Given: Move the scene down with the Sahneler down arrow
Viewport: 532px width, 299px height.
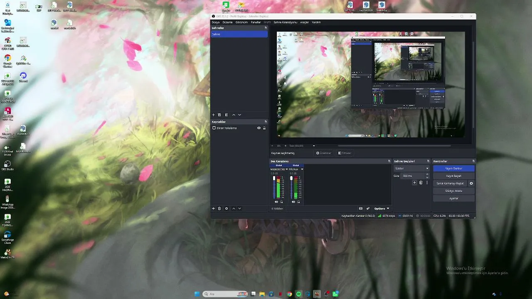Looking at the screenshot, I should tap(239, 115).
